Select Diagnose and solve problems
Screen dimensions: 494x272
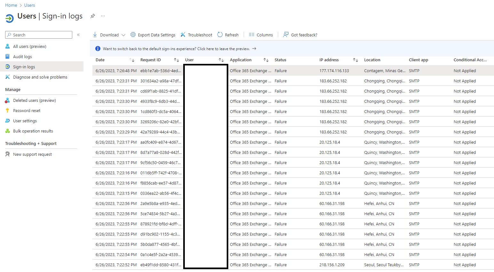click(x=40, y=77)
